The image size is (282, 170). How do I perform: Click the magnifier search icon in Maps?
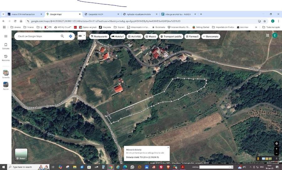tap(62, 36)
